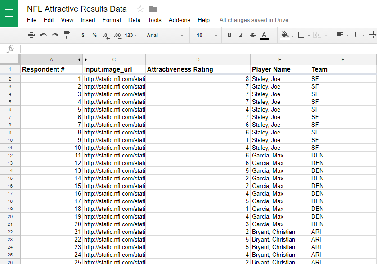Toggle strikethrough formatting
Viewport: 377px width, 264px height.
[x=253, y=35]
